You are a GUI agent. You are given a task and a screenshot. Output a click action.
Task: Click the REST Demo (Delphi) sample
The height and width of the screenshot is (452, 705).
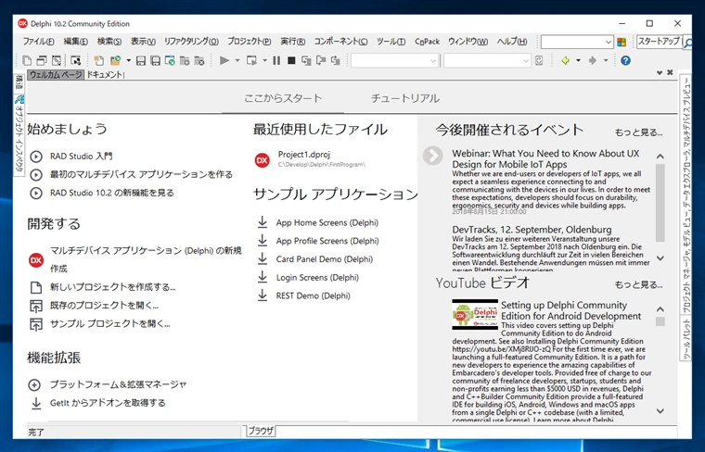(313, 295)
